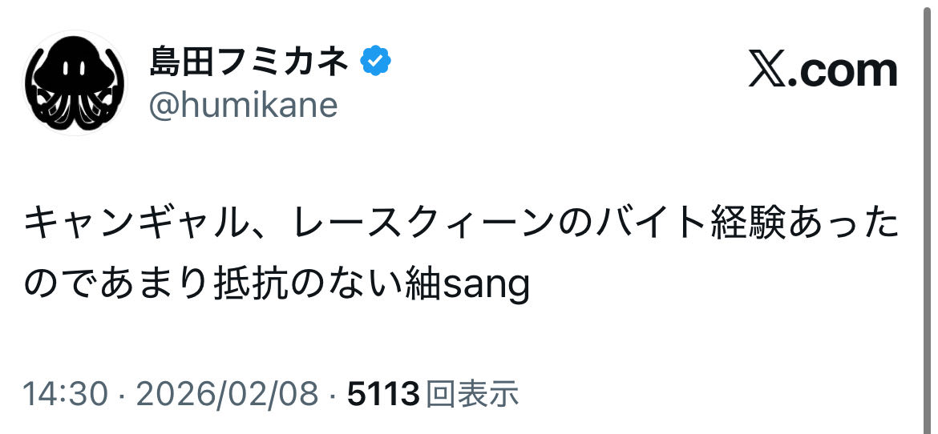Click the 回表示 views label
The height and width of the screenshot is (434, 938).
pos(471,394)
